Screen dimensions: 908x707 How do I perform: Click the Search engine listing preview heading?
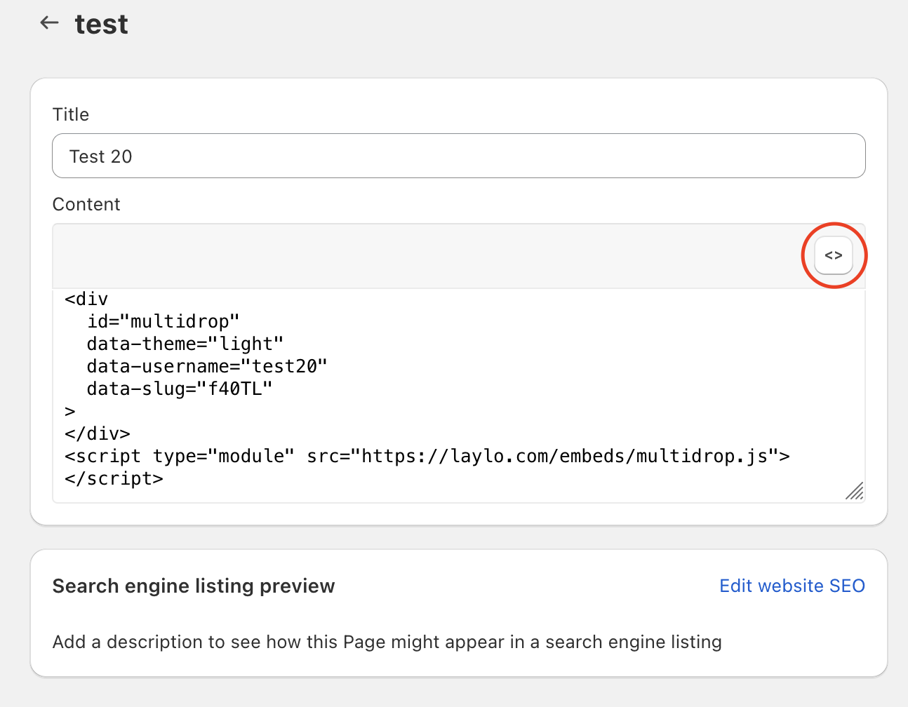(x=194, y=586)
